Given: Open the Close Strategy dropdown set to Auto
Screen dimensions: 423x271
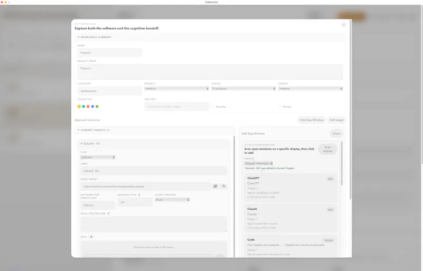Looking at the screenshot, I should point(172,200).
